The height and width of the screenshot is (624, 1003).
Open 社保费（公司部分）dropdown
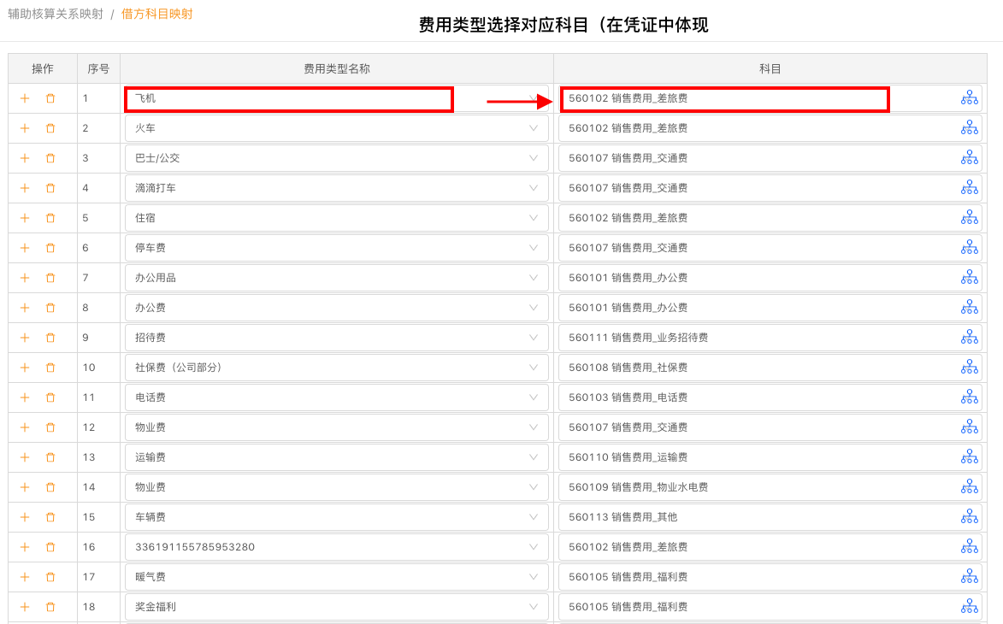tap(534, 368)
